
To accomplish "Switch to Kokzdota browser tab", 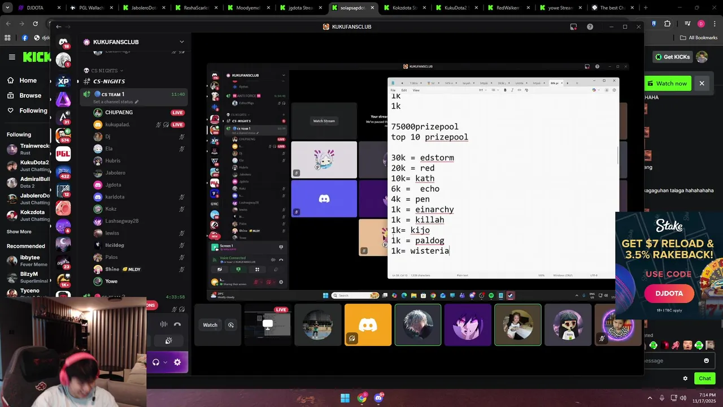I will click(x=403, y=8).
